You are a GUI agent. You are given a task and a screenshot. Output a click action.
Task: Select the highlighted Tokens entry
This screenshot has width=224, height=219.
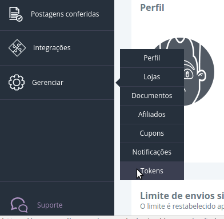pos(152,171)
